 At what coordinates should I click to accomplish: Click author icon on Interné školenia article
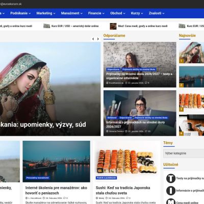[27, 198]
